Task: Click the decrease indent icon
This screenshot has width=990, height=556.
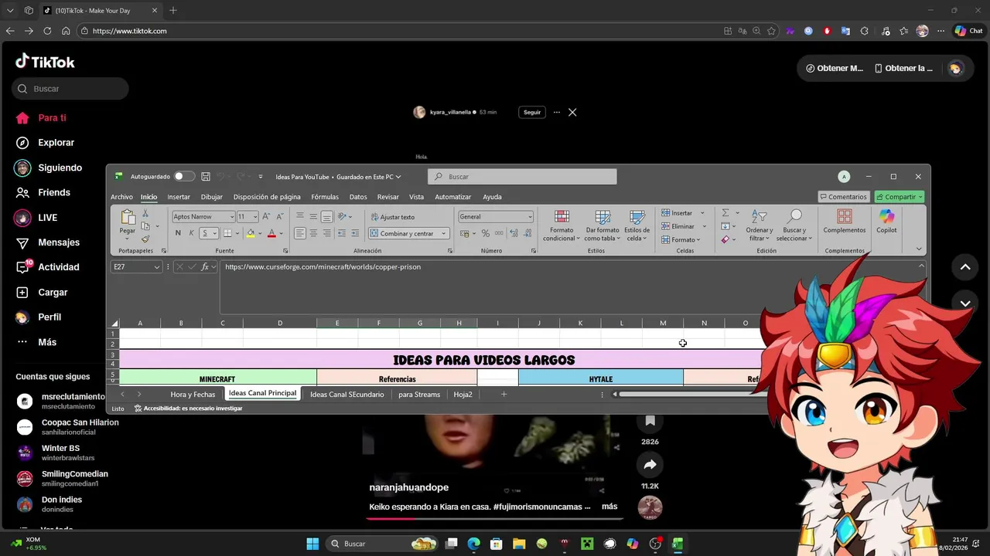Action: (342, 233)
